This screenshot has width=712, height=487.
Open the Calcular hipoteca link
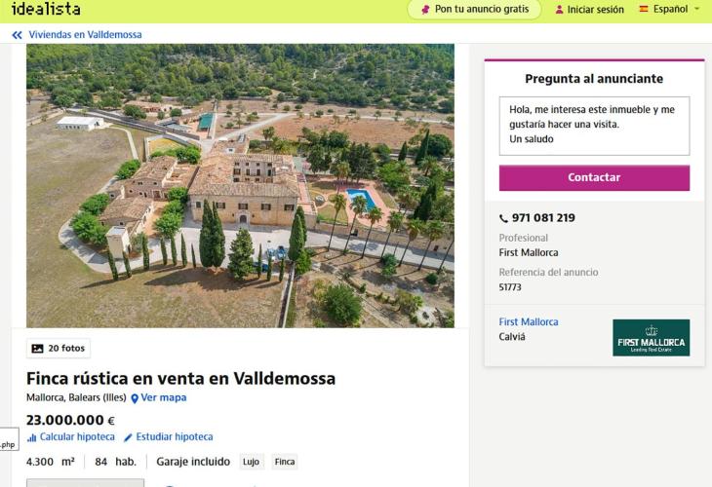click(x=77, y=437)
